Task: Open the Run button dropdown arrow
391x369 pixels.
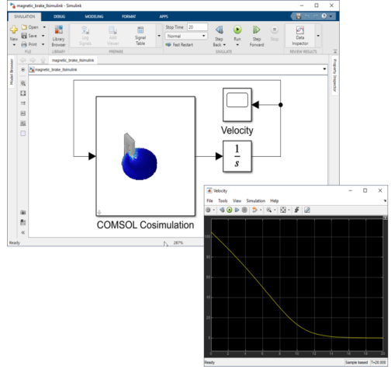Action: [237, 45]
